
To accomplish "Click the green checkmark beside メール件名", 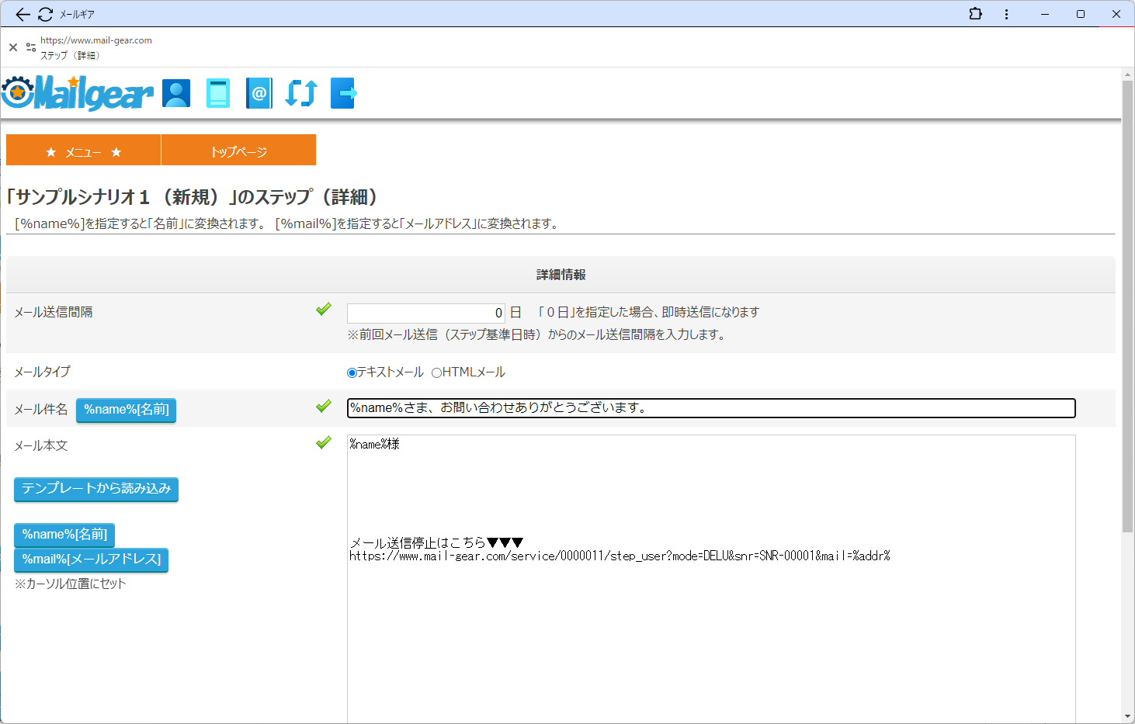I will (324, 406).
